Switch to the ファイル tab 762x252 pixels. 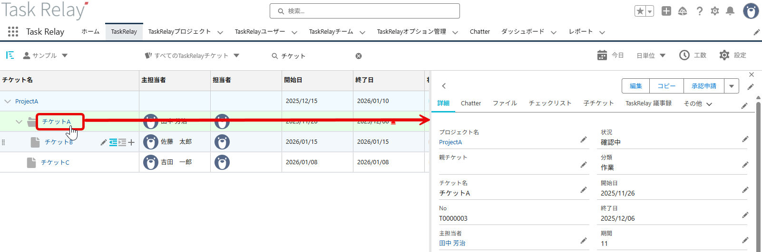pyautogui.click(x=505, y=103)
